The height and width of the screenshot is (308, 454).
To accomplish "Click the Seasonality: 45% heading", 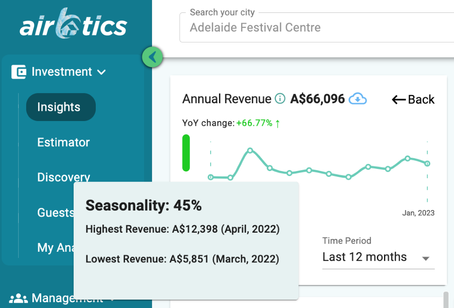I will pyautogui.click(x=144, y=206).
